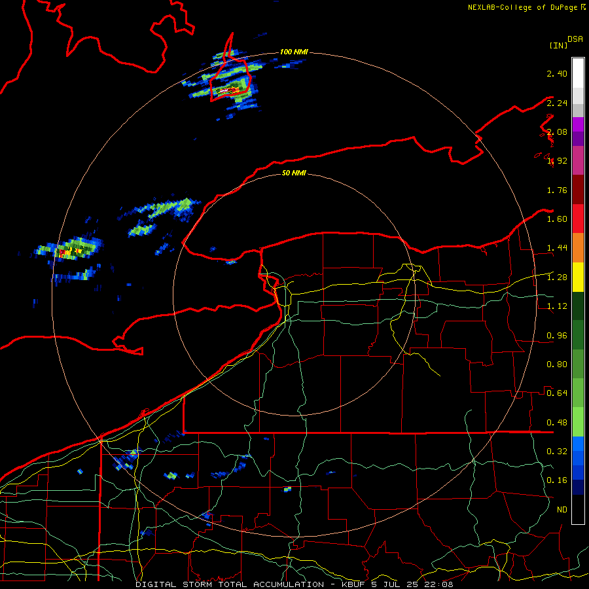Pick the white swatch at legend top
Screen dimensions: 589x589
pyautogui.click(x=578, y=73)
